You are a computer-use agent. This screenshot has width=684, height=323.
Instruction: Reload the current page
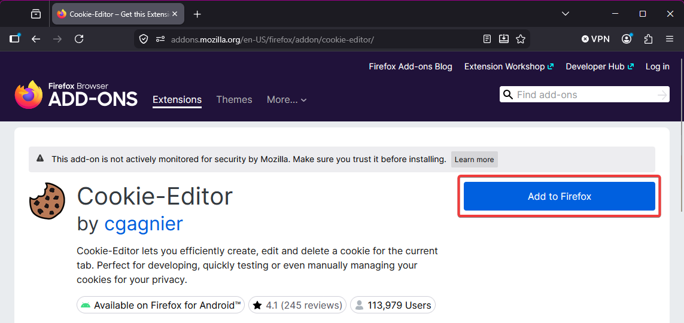pyautogui.click(x=79, y=39)
